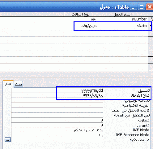This screenshot has width=153, height=149.
Task: Click the القيمة الافتراضية property label
Action: click(135, 105)
